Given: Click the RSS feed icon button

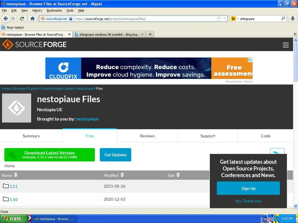Looking at the screenshot, I should pos(277,151).
